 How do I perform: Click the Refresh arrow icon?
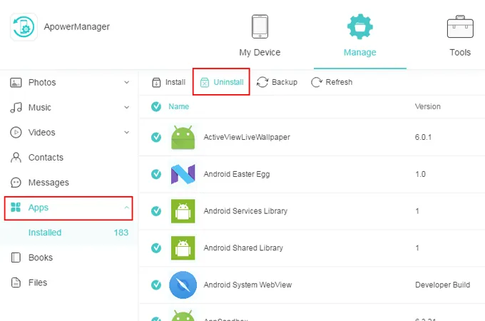coord(317,82)
